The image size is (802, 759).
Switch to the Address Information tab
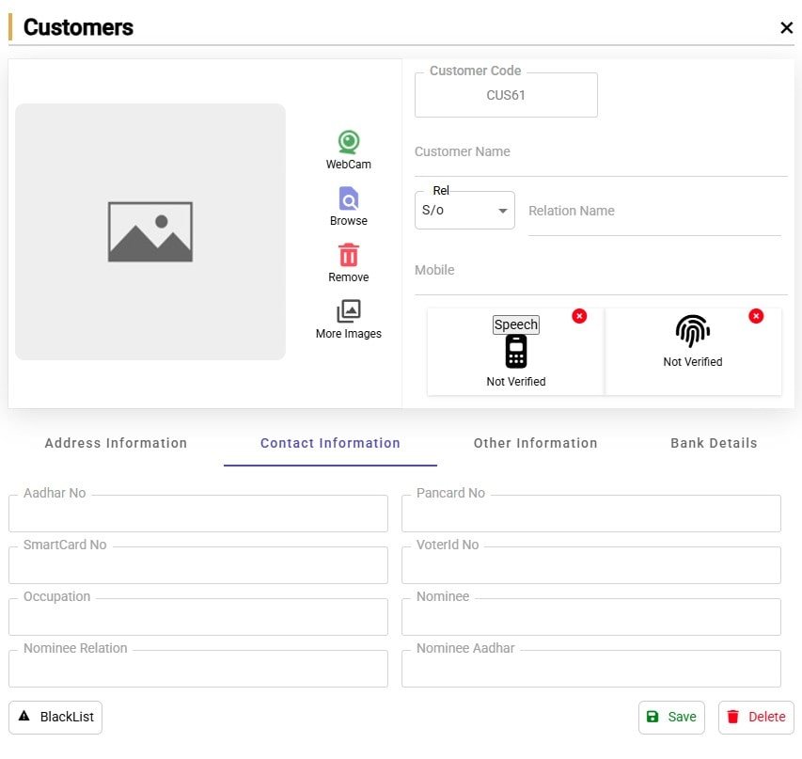coord(116,443)
